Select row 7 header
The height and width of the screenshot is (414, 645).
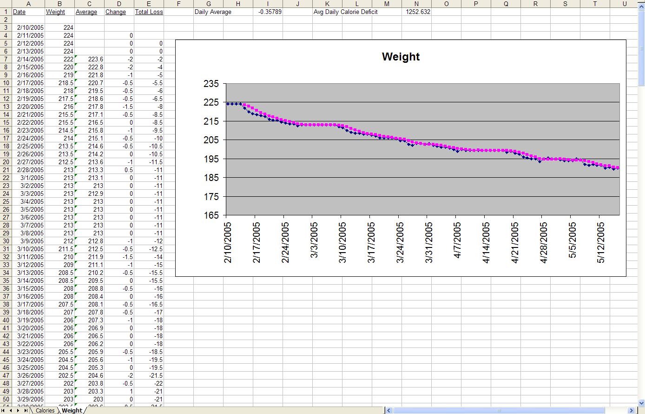(6, 59)
